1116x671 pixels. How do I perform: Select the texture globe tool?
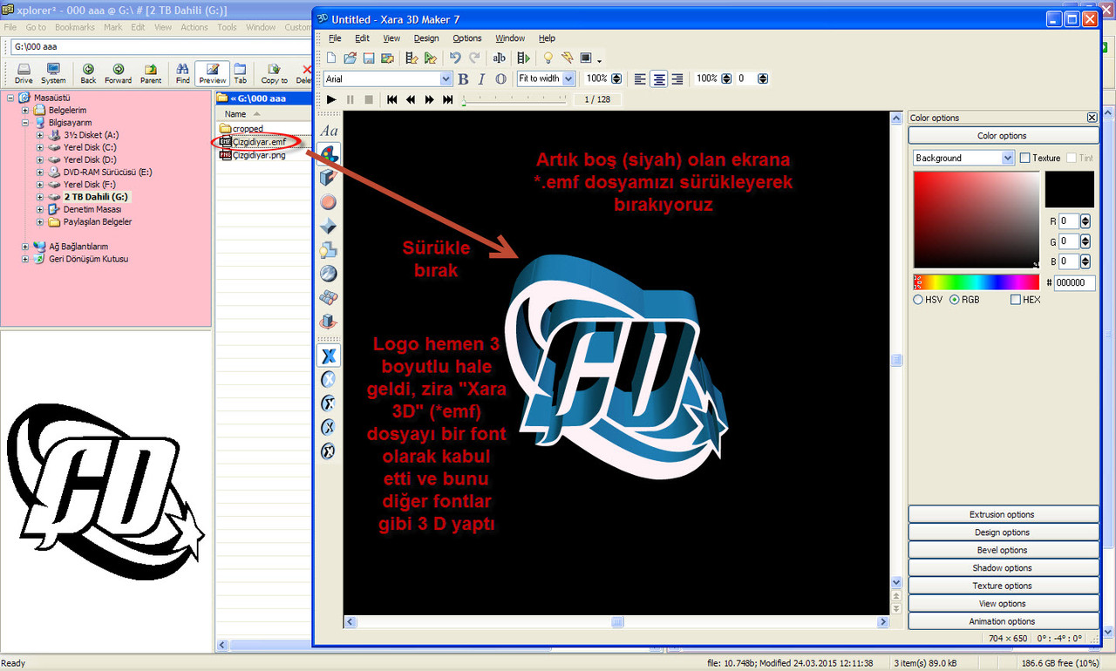click(x=329, y=274)
